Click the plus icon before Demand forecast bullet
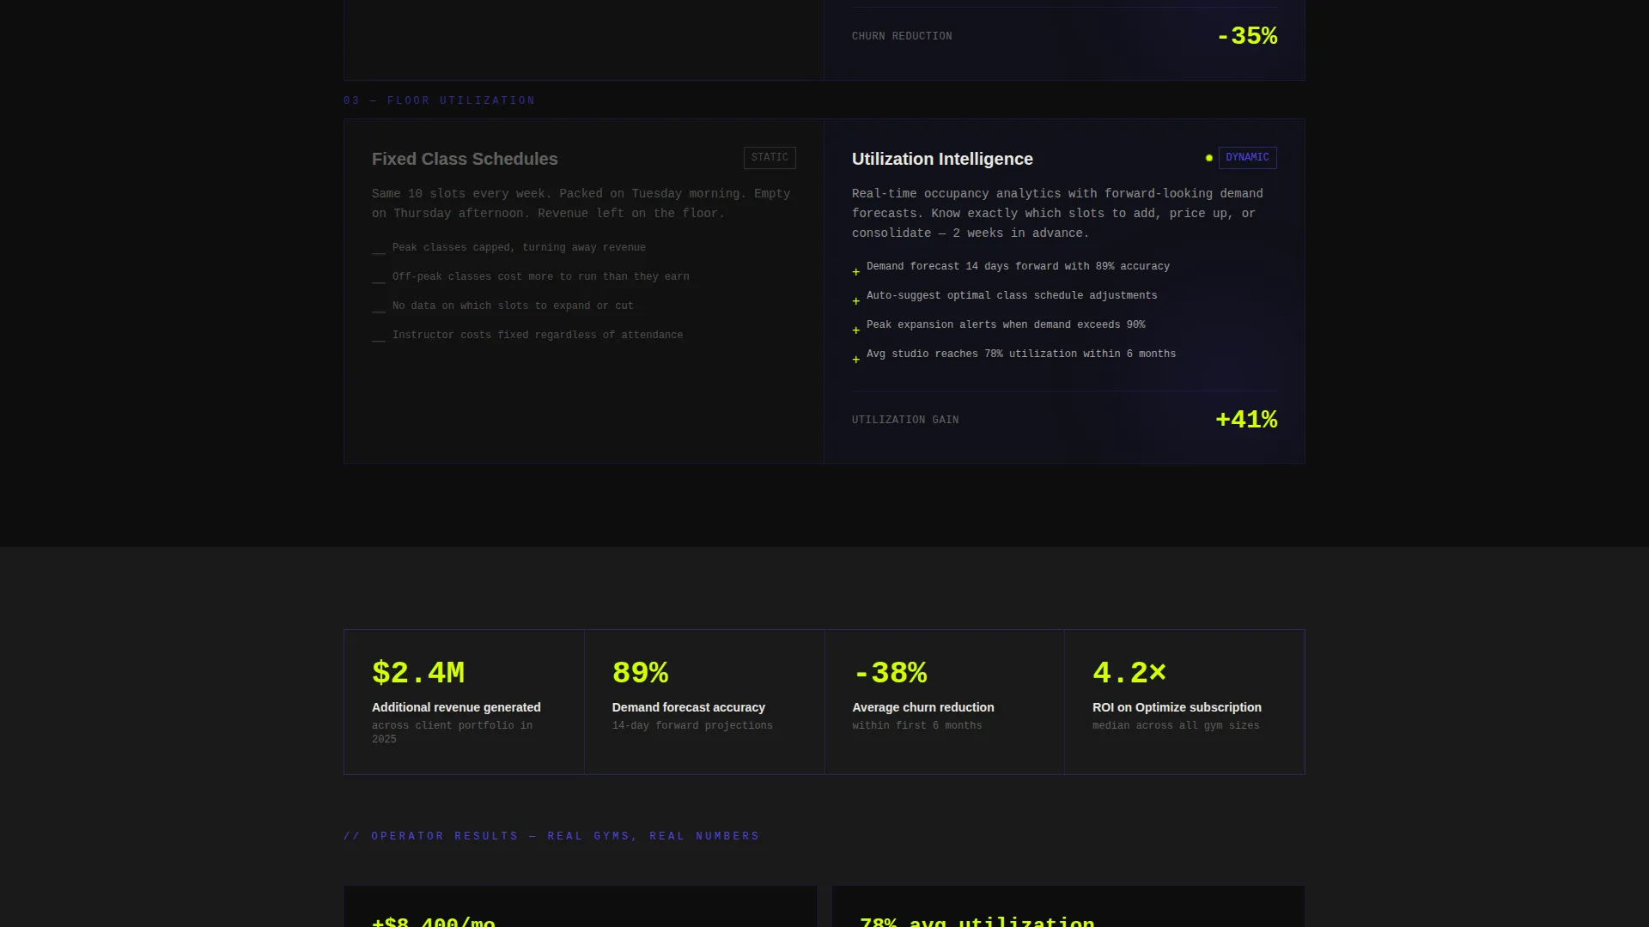Viewport: 1649px width, 927px height. tap(856, 272)
